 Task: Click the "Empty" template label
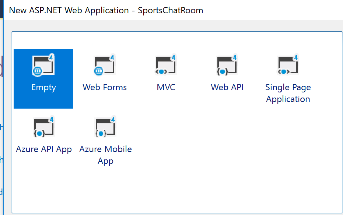[43, 88]
